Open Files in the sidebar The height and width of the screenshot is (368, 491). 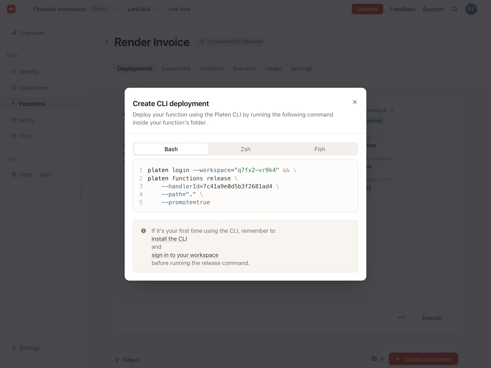(25, 136)
